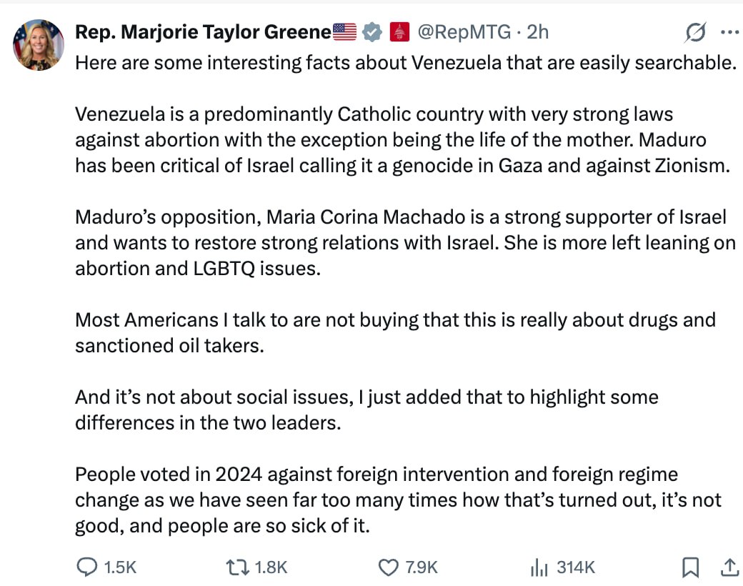Image resolution: width=743 pixels, height=586 pixels.
Task: Open view analytics bar chart icon
Action: click(x=539, y=567)
